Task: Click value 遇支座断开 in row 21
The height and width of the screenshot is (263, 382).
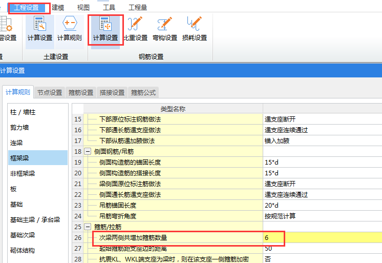Action: [x=280, y=184]
